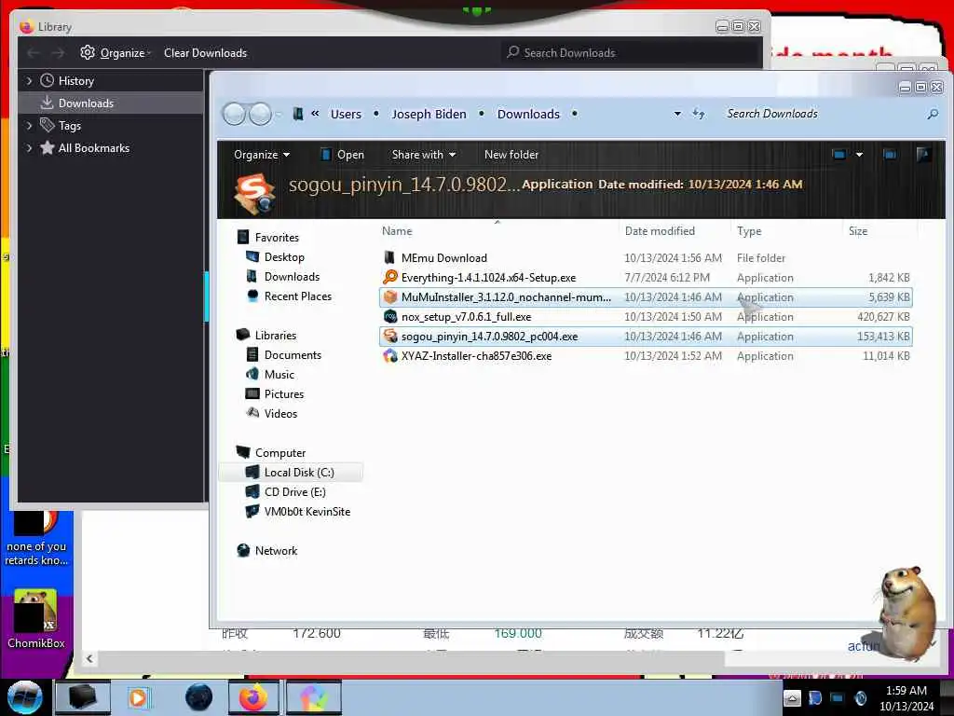Click Favorites in navigation pane
954x716 pixels.
click(x=277, y=238)
